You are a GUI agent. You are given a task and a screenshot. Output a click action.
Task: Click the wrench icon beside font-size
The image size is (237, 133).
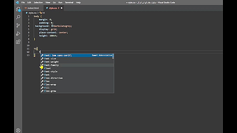[42, 59]
